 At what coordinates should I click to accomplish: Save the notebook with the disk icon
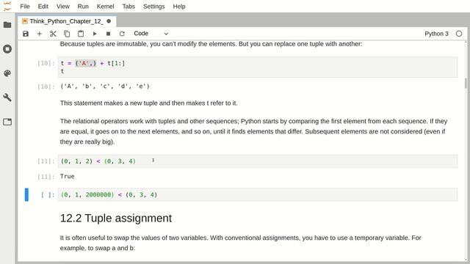coord(26,34)
